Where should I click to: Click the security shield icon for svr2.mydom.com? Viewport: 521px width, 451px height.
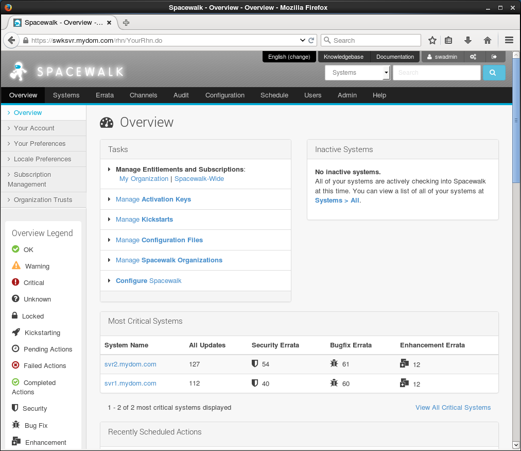pyautogui.click(x=255, y=363)
